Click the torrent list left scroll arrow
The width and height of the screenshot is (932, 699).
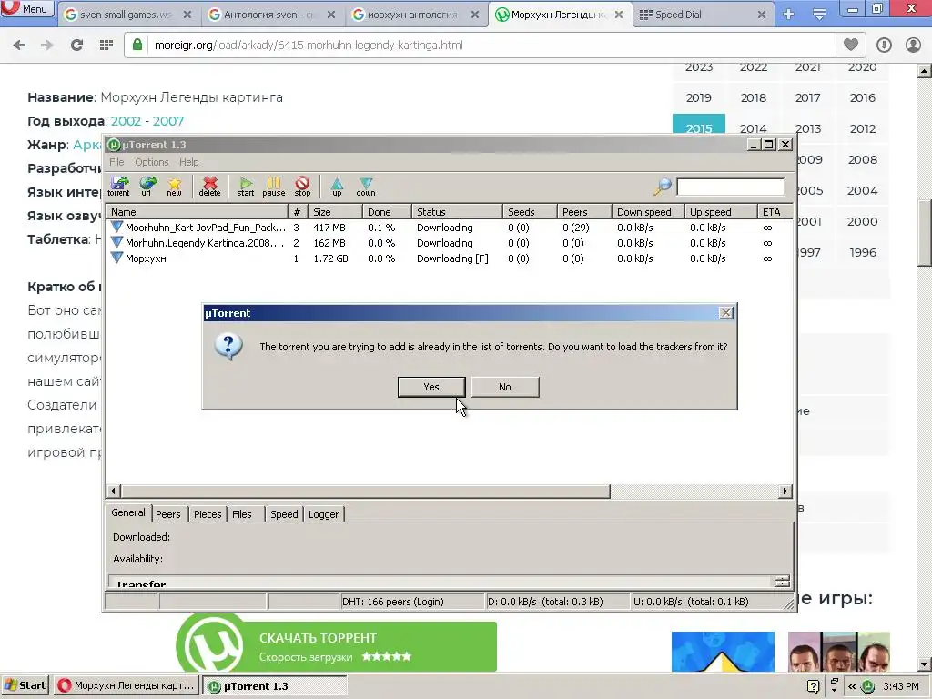pos(114,491)
